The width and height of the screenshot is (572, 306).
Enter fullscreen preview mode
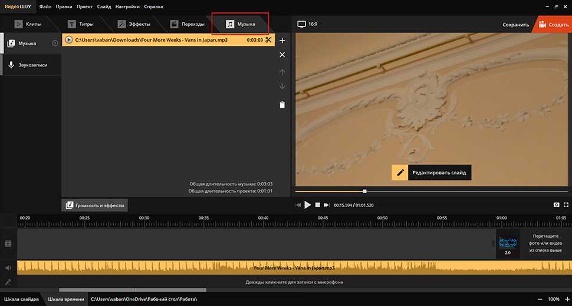click(x=566, y=205)
